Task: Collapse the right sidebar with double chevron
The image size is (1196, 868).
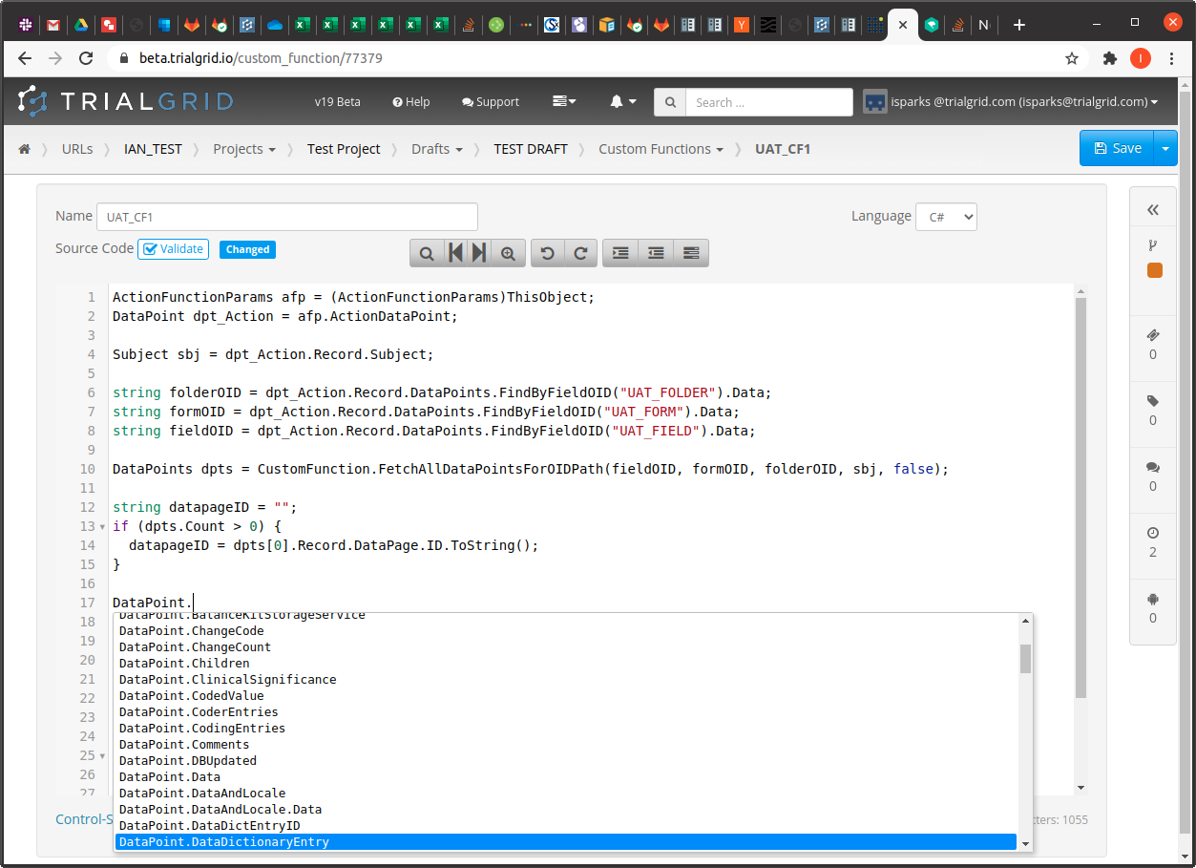Action: coord(1152,210)
